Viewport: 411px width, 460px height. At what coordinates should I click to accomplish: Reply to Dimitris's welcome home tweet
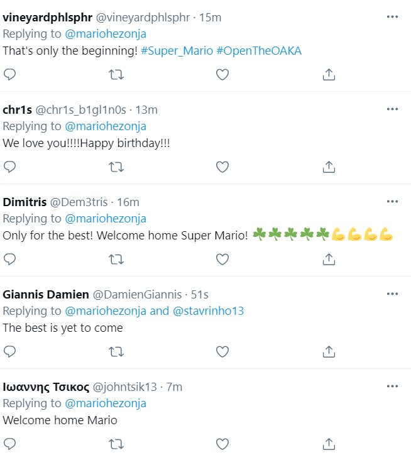(9, 259)
